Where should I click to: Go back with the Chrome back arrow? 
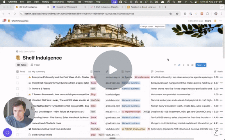click(4, 14)
